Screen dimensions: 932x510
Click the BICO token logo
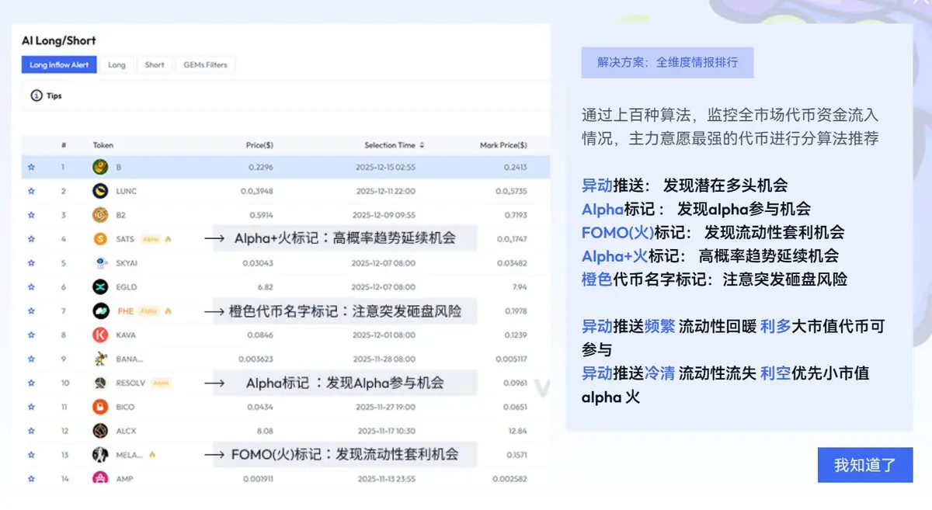click(x=99, y=407)
